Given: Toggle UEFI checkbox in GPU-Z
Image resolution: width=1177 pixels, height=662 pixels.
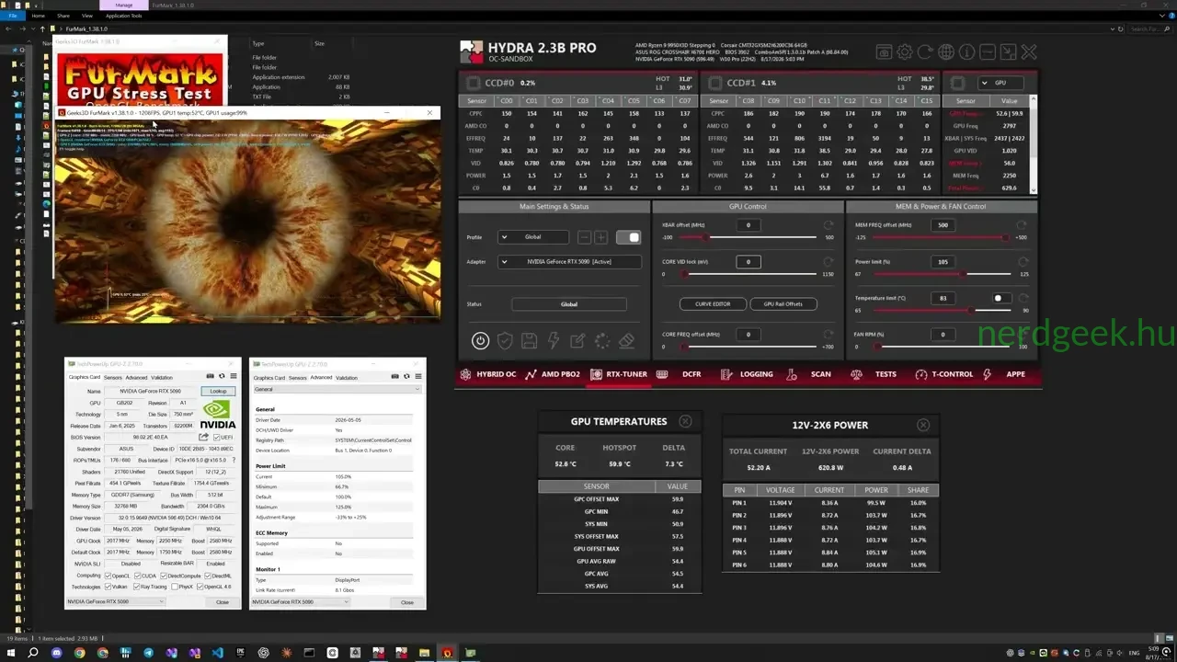Looking at the screenshot, I should click(217, 438).
